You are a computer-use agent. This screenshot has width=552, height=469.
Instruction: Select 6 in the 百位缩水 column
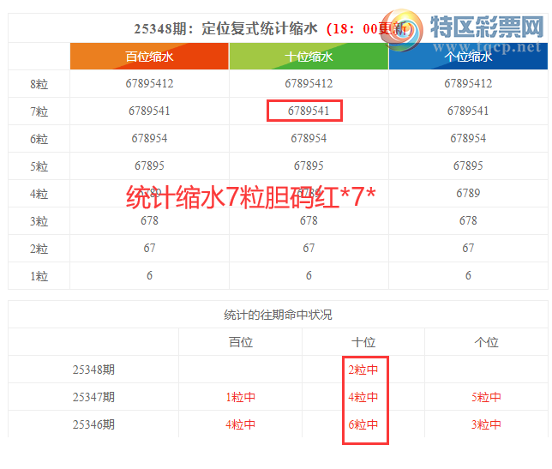pos(149,276)
